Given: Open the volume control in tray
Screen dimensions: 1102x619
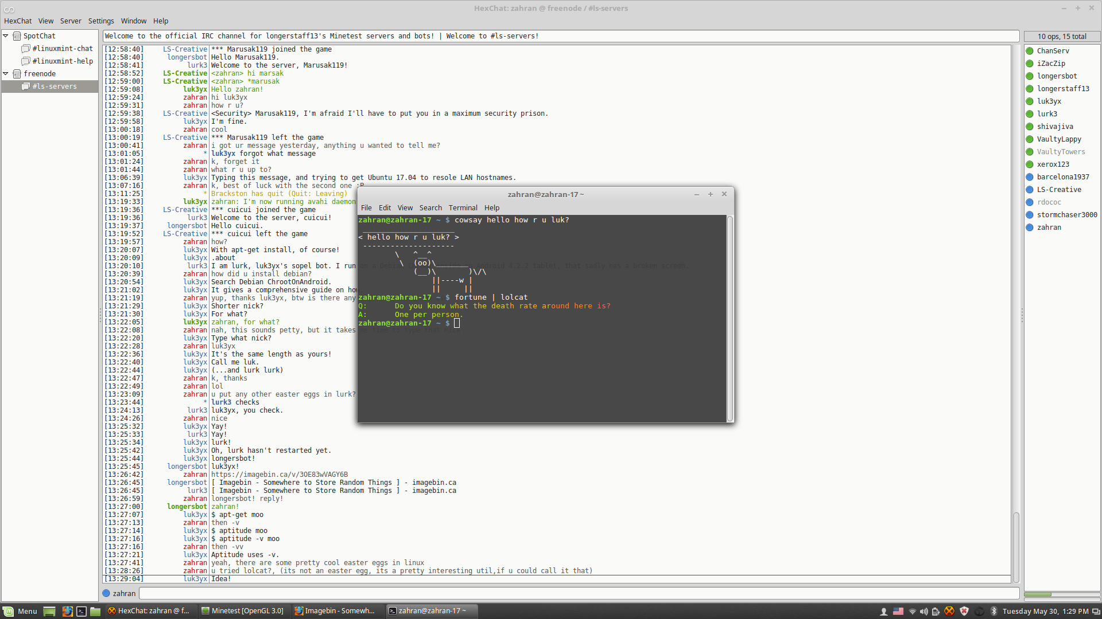Looking at the screenshot, I should [x=923, y=612].
